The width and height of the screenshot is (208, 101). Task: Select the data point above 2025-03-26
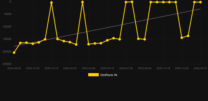tap(89, 44)
